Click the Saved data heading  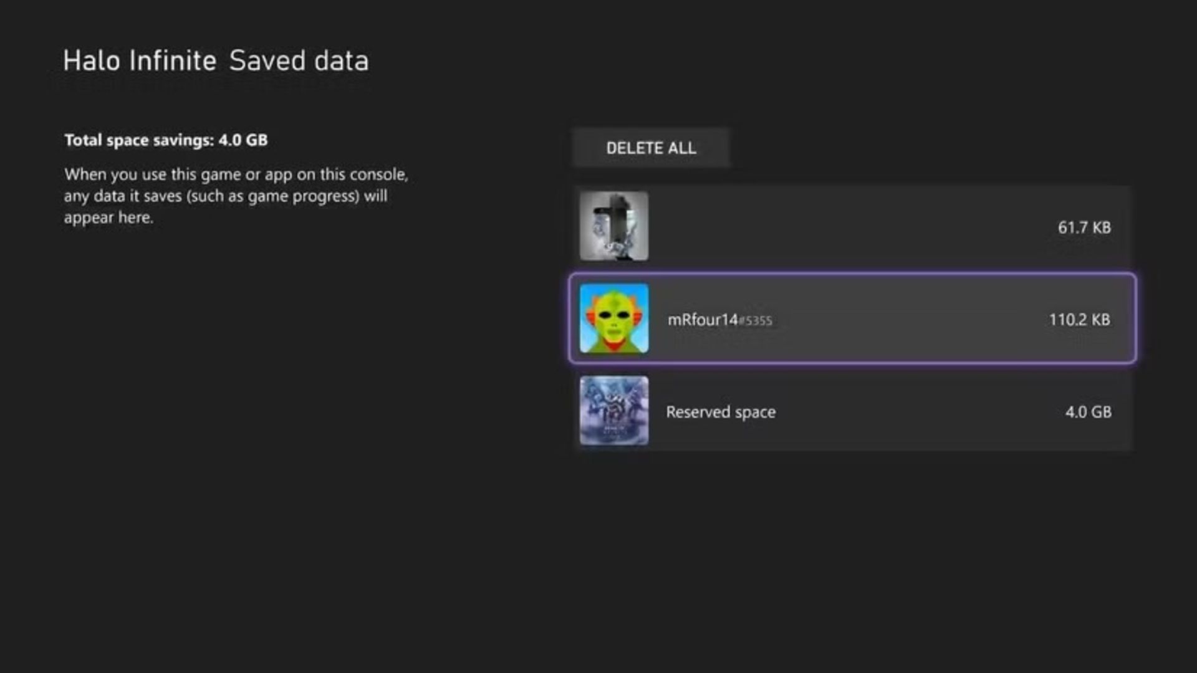click(x=299, y=61)
